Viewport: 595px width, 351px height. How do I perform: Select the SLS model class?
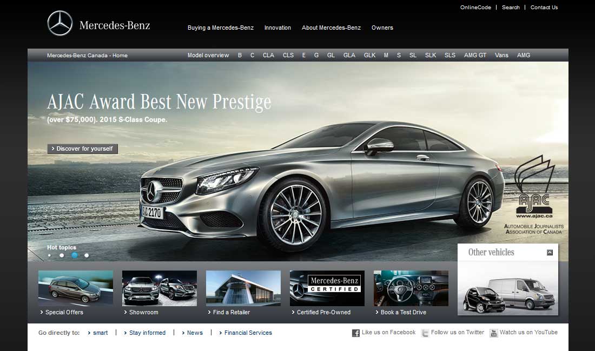click(449, 55)
